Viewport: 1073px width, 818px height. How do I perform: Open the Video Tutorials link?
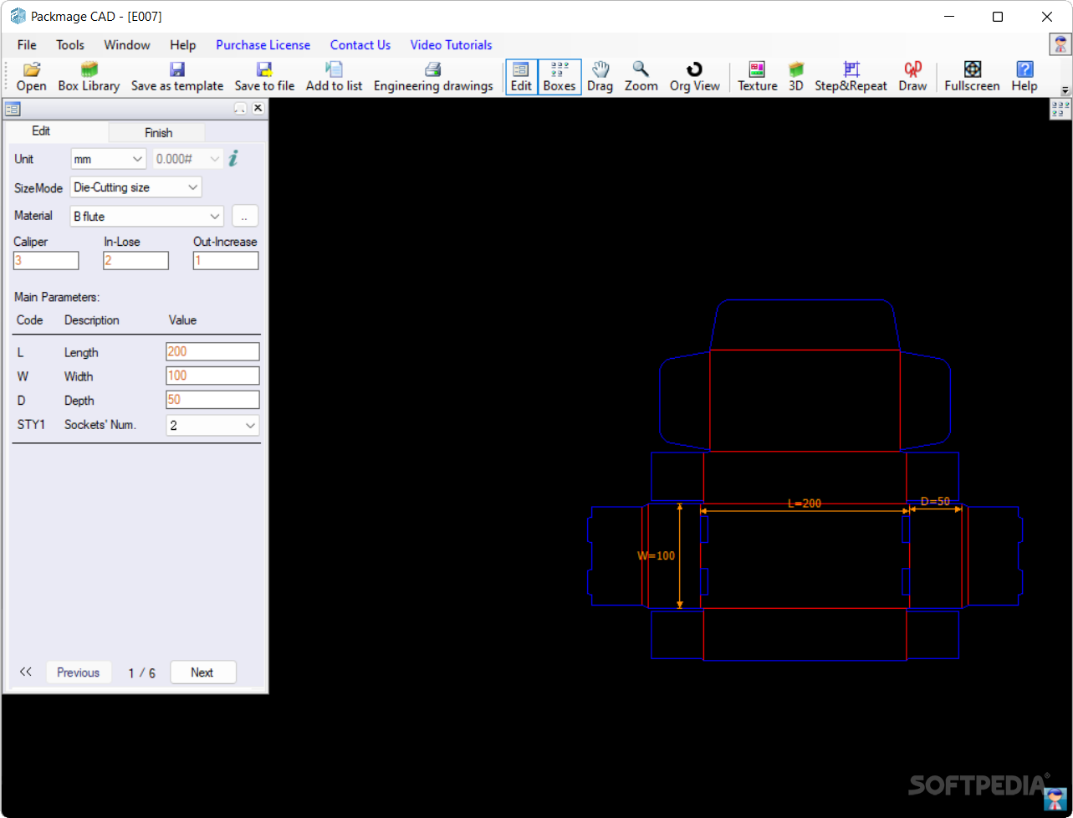pos(451,45)
